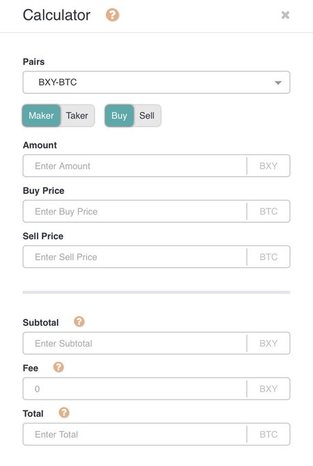This screenshot has height=466, width=313.
Task: Click the Fee value field
Action: [135, 389]
